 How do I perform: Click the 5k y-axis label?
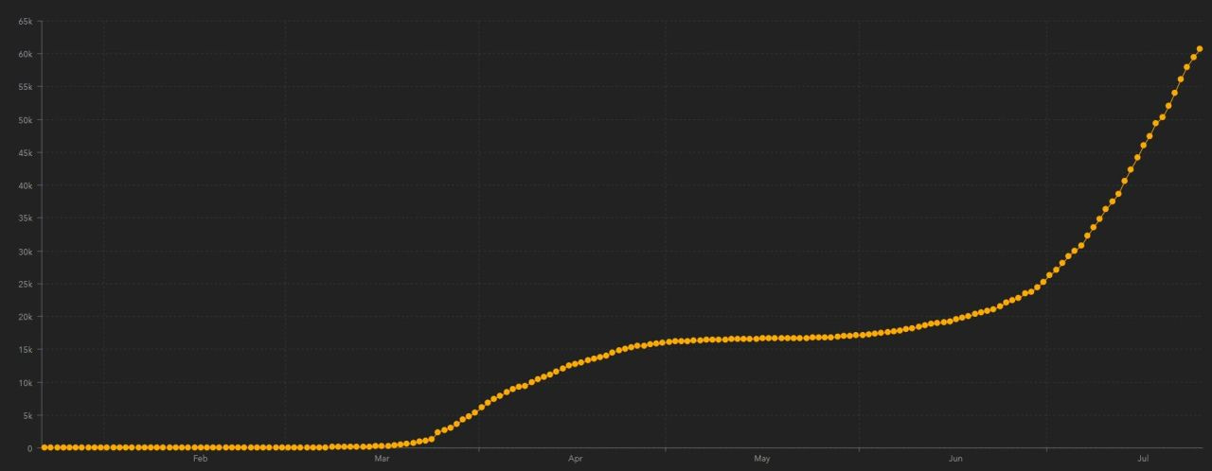click(x=27, y=415)
